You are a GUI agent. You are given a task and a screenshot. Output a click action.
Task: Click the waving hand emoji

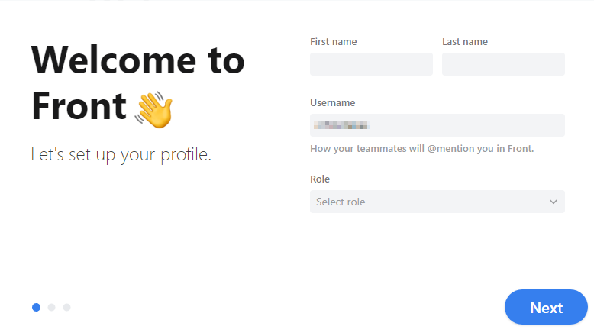(x=153, y=109)
